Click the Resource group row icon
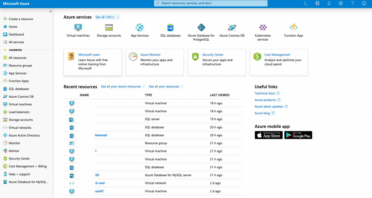 [x=72, y=143]
